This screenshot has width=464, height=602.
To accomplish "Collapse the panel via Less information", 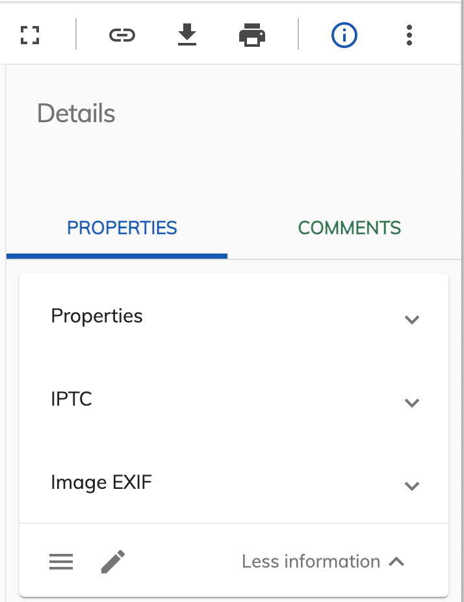I will coord(311,561).
